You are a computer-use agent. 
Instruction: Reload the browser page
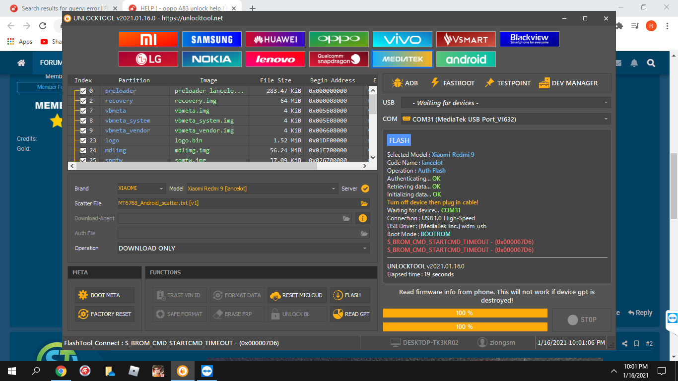(43, 26)
